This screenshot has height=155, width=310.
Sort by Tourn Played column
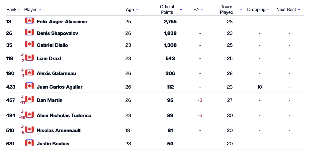pos(241,10)
